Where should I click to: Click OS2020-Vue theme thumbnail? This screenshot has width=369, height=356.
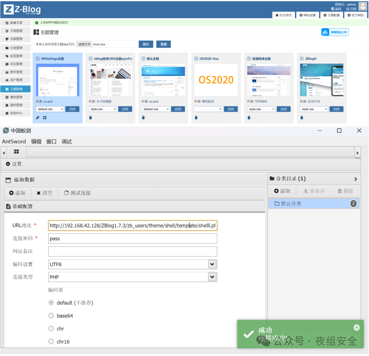(x=216, y=80)
